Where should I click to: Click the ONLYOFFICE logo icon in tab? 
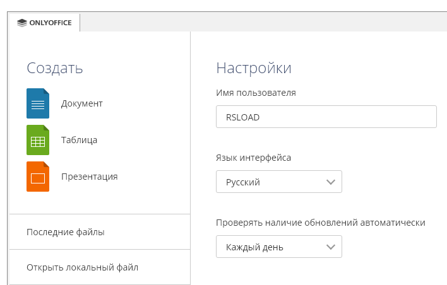click(22, 23)
